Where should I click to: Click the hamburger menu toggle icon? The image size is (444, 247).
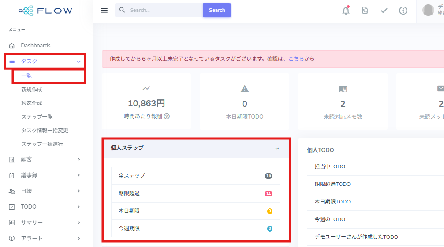104,11
